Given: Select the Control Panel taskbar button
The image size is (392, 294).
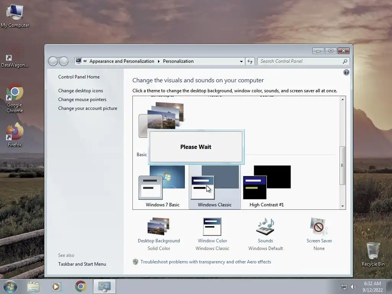Looking at the screenshot, I should (104, 286).
